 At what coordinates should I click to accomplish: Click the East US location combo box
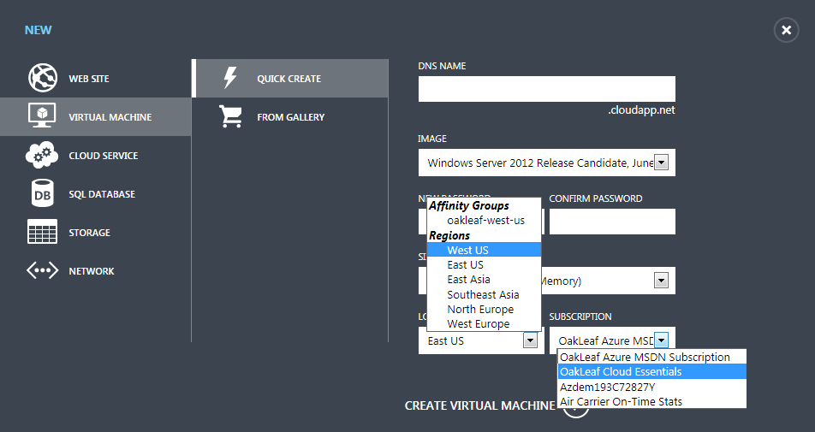point(481,340)
